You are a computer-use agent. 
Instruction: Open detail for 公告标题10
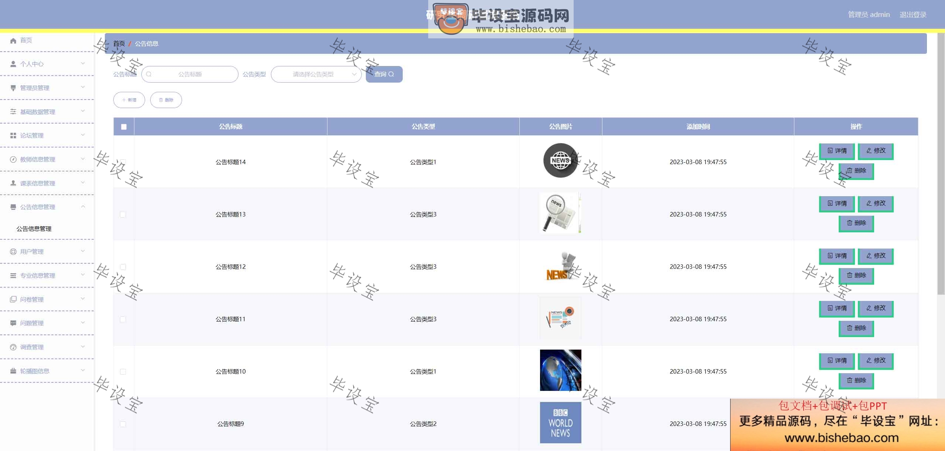[x=837, y=361]
